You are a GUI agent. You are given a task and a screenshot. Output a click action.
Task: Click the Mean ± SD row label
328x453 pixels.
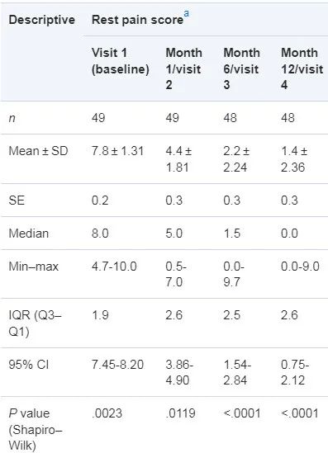[x=38, y=151]
